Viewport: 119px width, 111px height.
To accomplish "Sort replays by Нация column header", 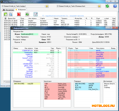I will 56,18.
